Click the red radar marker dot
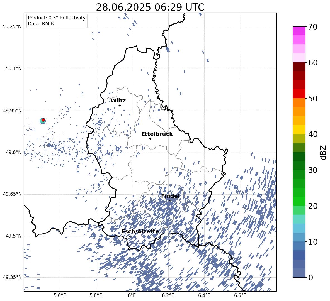The height and width of the screenshot is (301, 330). 43,120
